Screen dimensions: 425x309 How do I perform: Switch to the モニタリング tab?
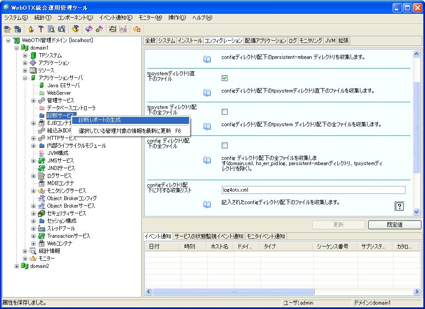(311, 41)
